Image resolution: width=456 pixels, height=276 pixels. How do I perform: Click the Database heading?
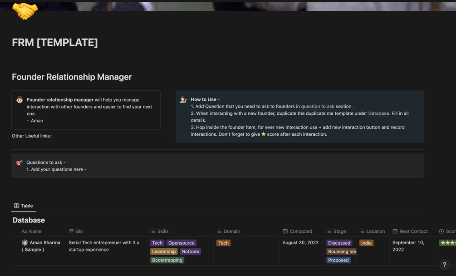click(29, 220)
